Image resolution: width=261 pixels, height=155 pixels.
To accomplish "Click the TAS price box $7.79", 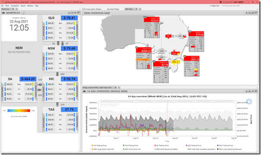I will pyautogui.click(x=69, y=109).
